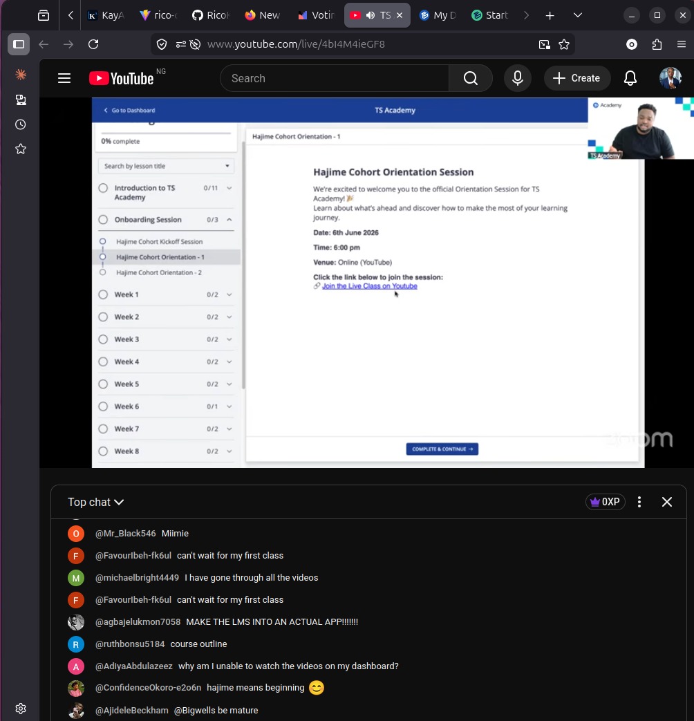Click the Complete & Continue button
Image resolution: width=694 pixels, height=721 pixels.
click(442, 449)
